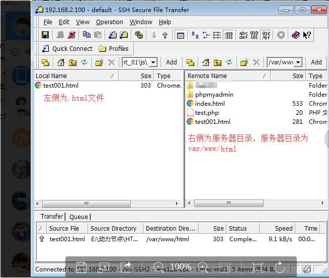Screen dimensions: 329x278
Task: Create new folder in local pane
Action: tap(100, 62)
